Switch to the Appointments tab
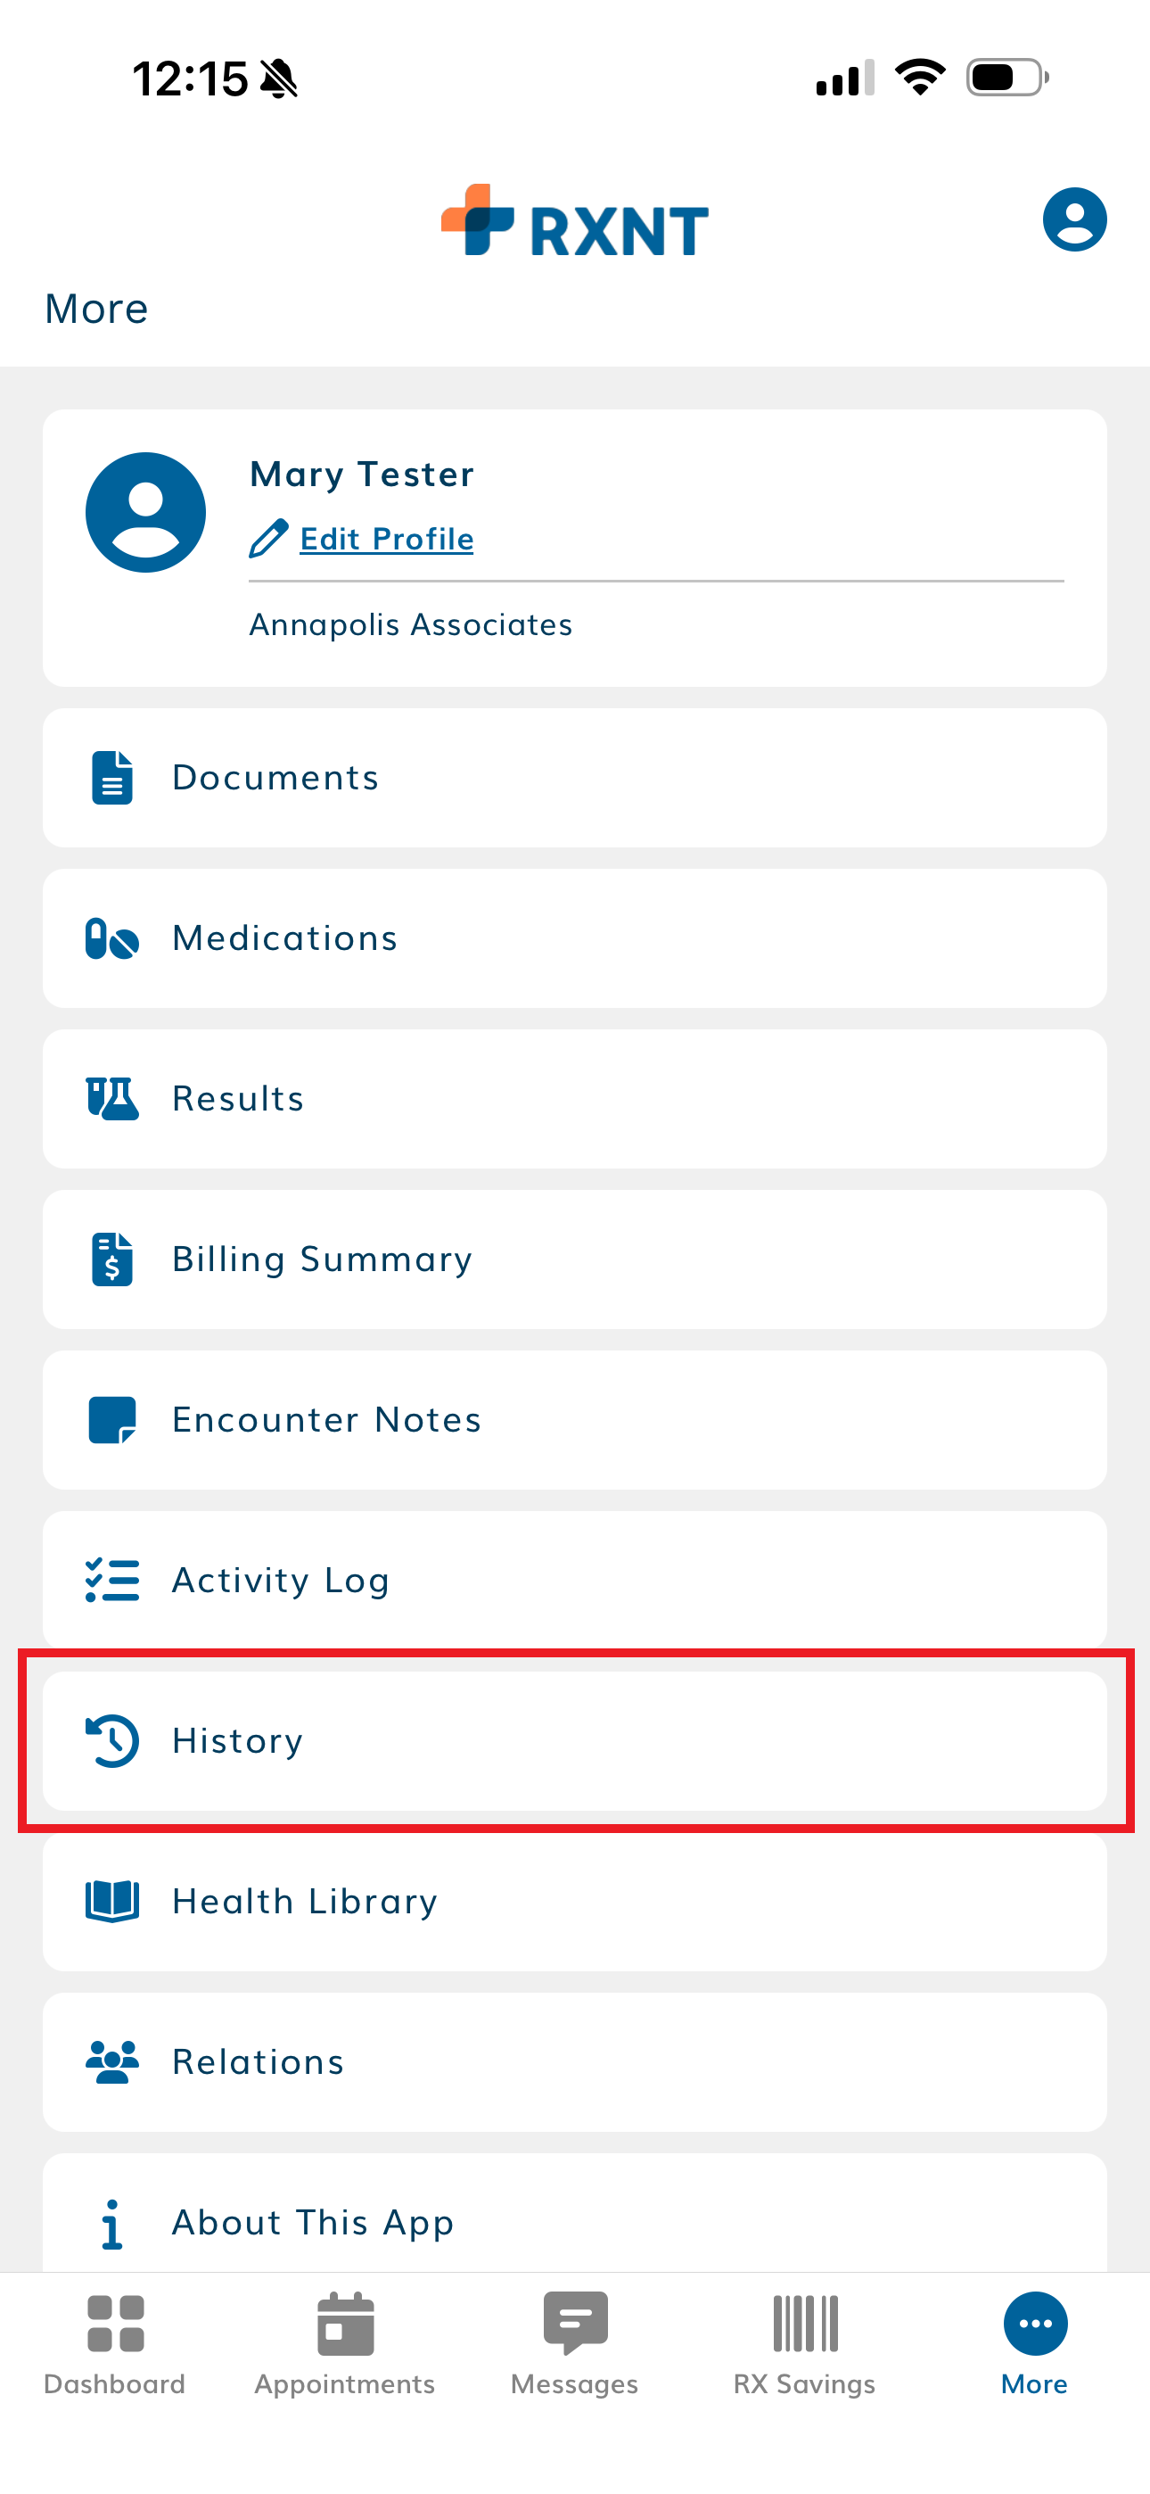The image size is (1150, 2494). click(x=345, y=2341)
